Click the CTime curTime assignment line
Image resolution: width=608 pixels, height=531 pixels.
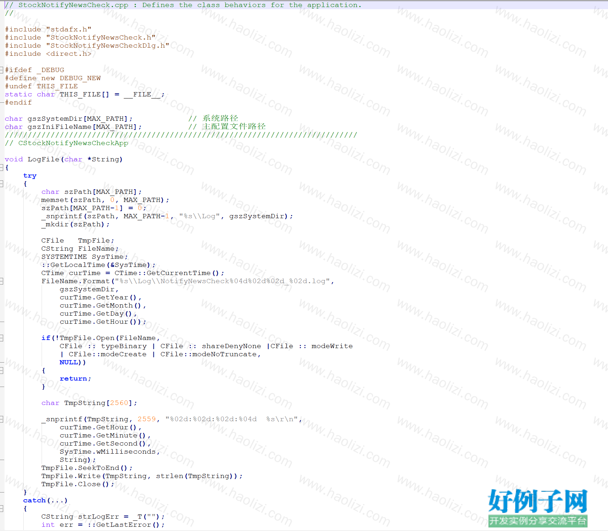(x=133, y=273)
